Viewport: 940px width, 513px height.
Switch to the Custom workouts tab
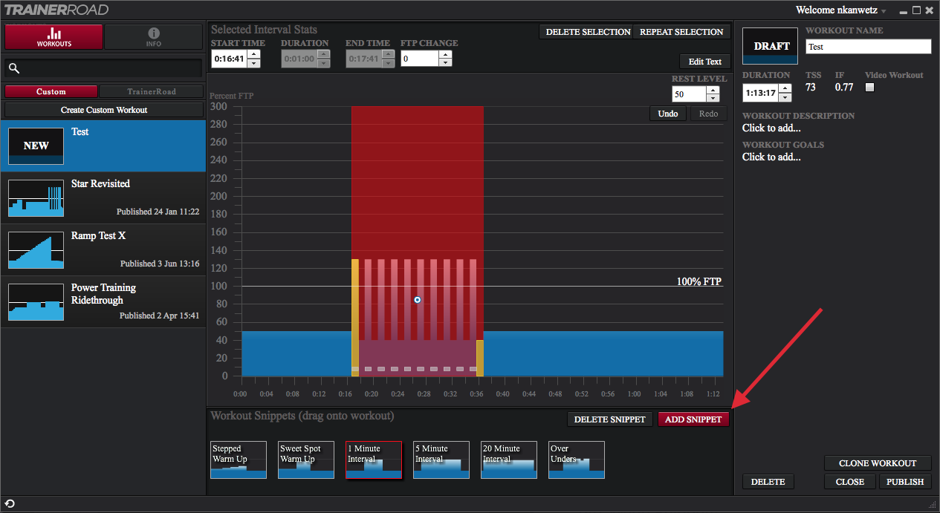pyautogui.click(x=51, y=91)
